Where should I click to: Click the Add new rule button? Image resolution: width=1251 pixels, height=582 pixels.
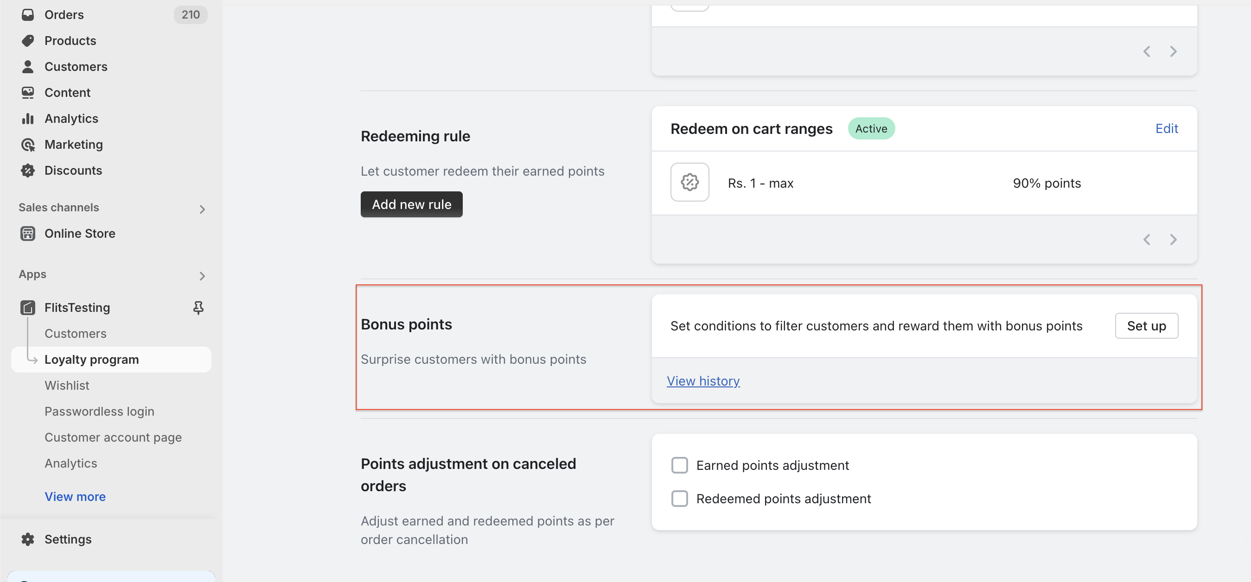pos(411,204)
